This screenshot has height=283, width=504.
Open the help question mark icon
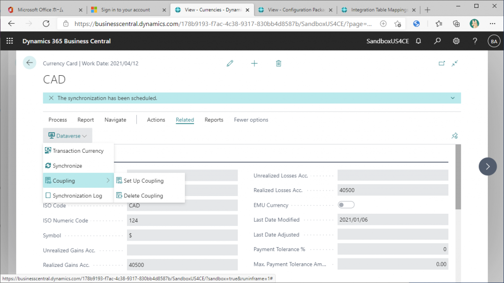pyautogui.click(x=475, y=41)
